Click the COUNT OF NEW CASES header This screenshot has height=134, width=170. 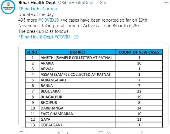point(139,52)
